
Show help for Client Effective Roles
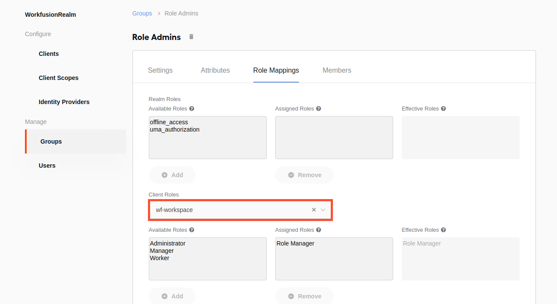[443, 230]
